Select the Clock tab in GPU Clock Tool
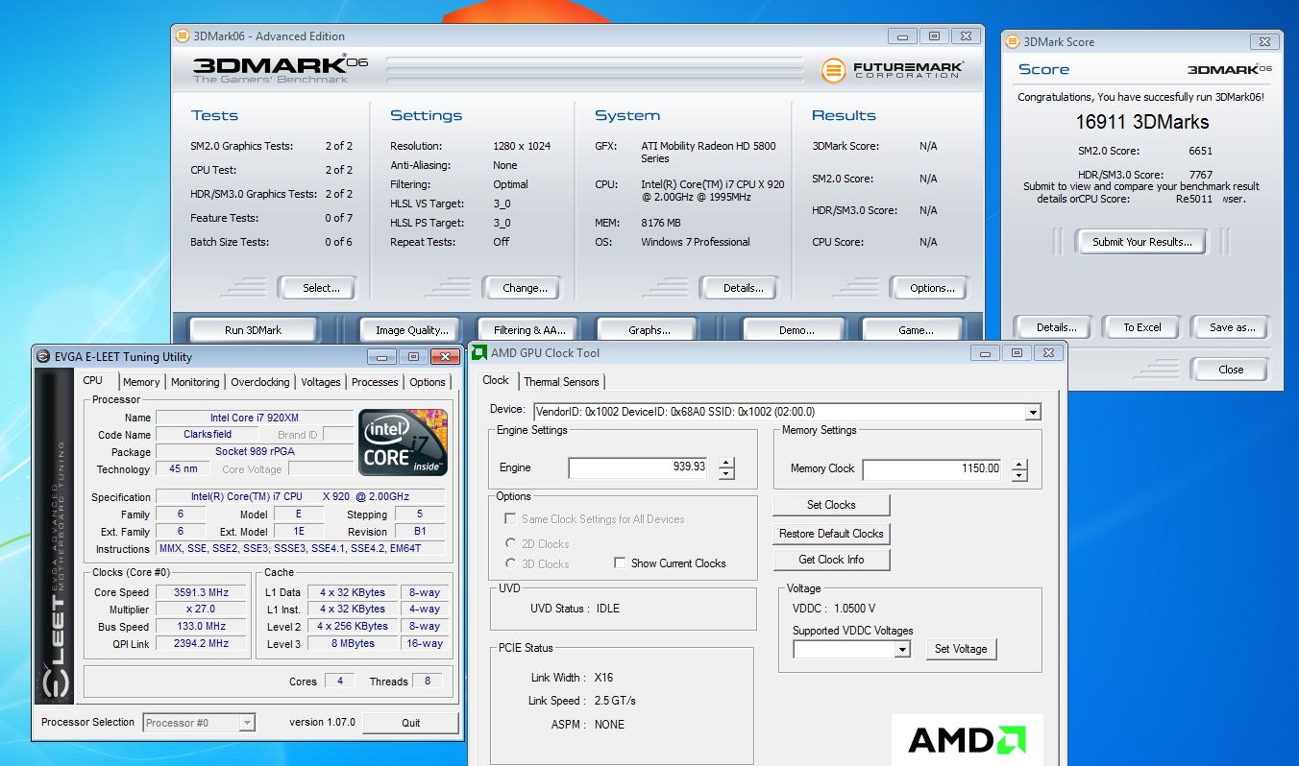The height and width of the screenshot is (766, 1299). pos(496,380)
